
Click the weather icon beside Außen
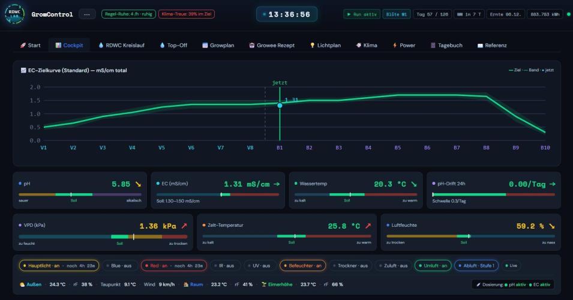tap(22, 284)
